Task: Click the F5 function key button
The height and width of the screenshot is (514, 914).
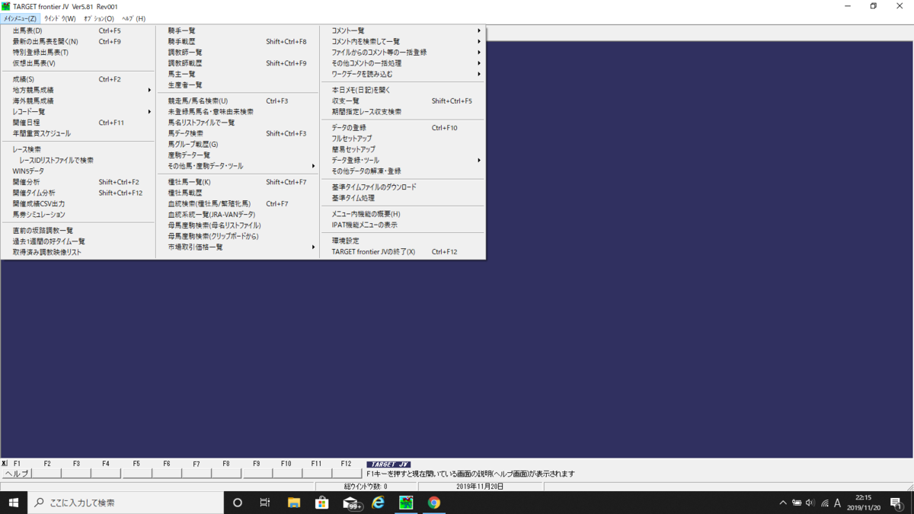Action: pos(136,473)
